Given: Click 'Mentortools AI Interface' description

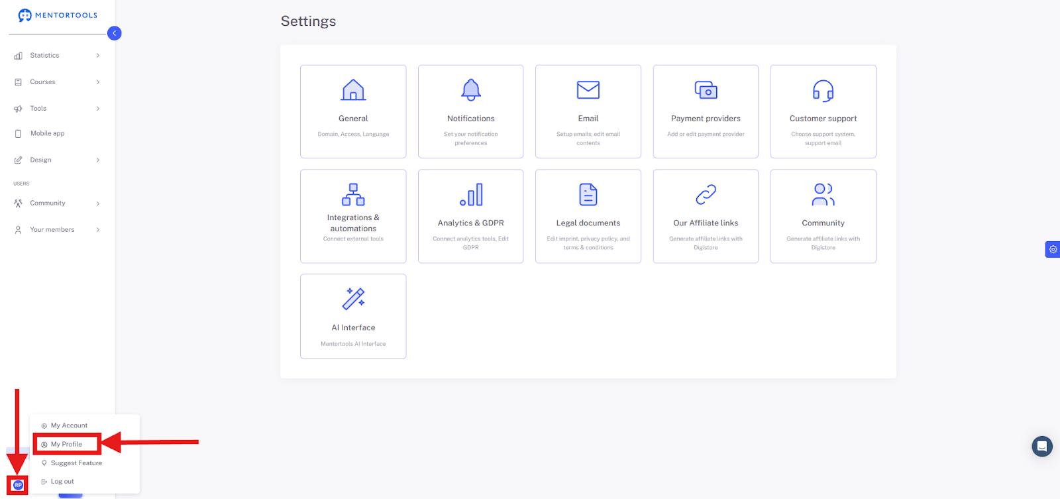Looking at the screenshot, I should tap(353, 344).
